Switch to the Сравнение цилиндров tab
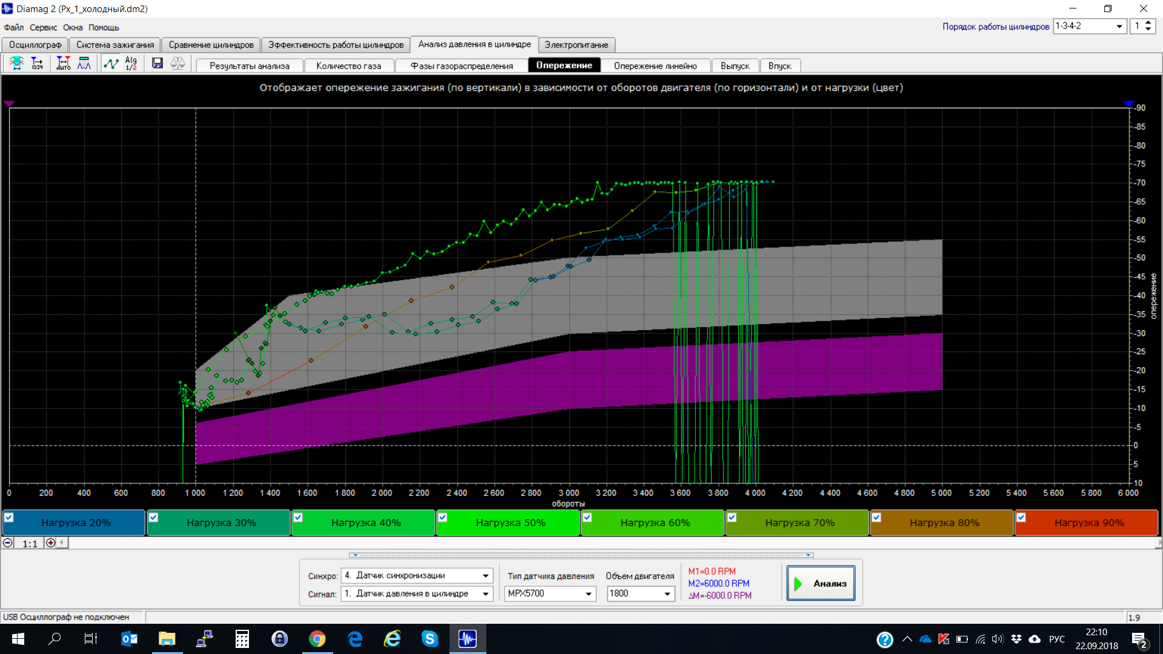 pos(211,45)
